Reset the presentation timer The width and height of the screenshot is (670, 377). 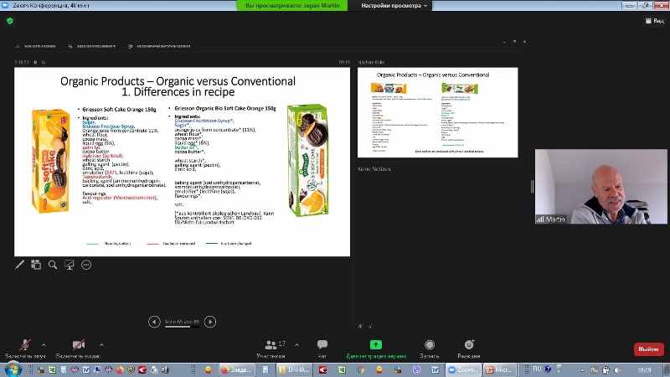pyautogui.click(x=44, y=62)
